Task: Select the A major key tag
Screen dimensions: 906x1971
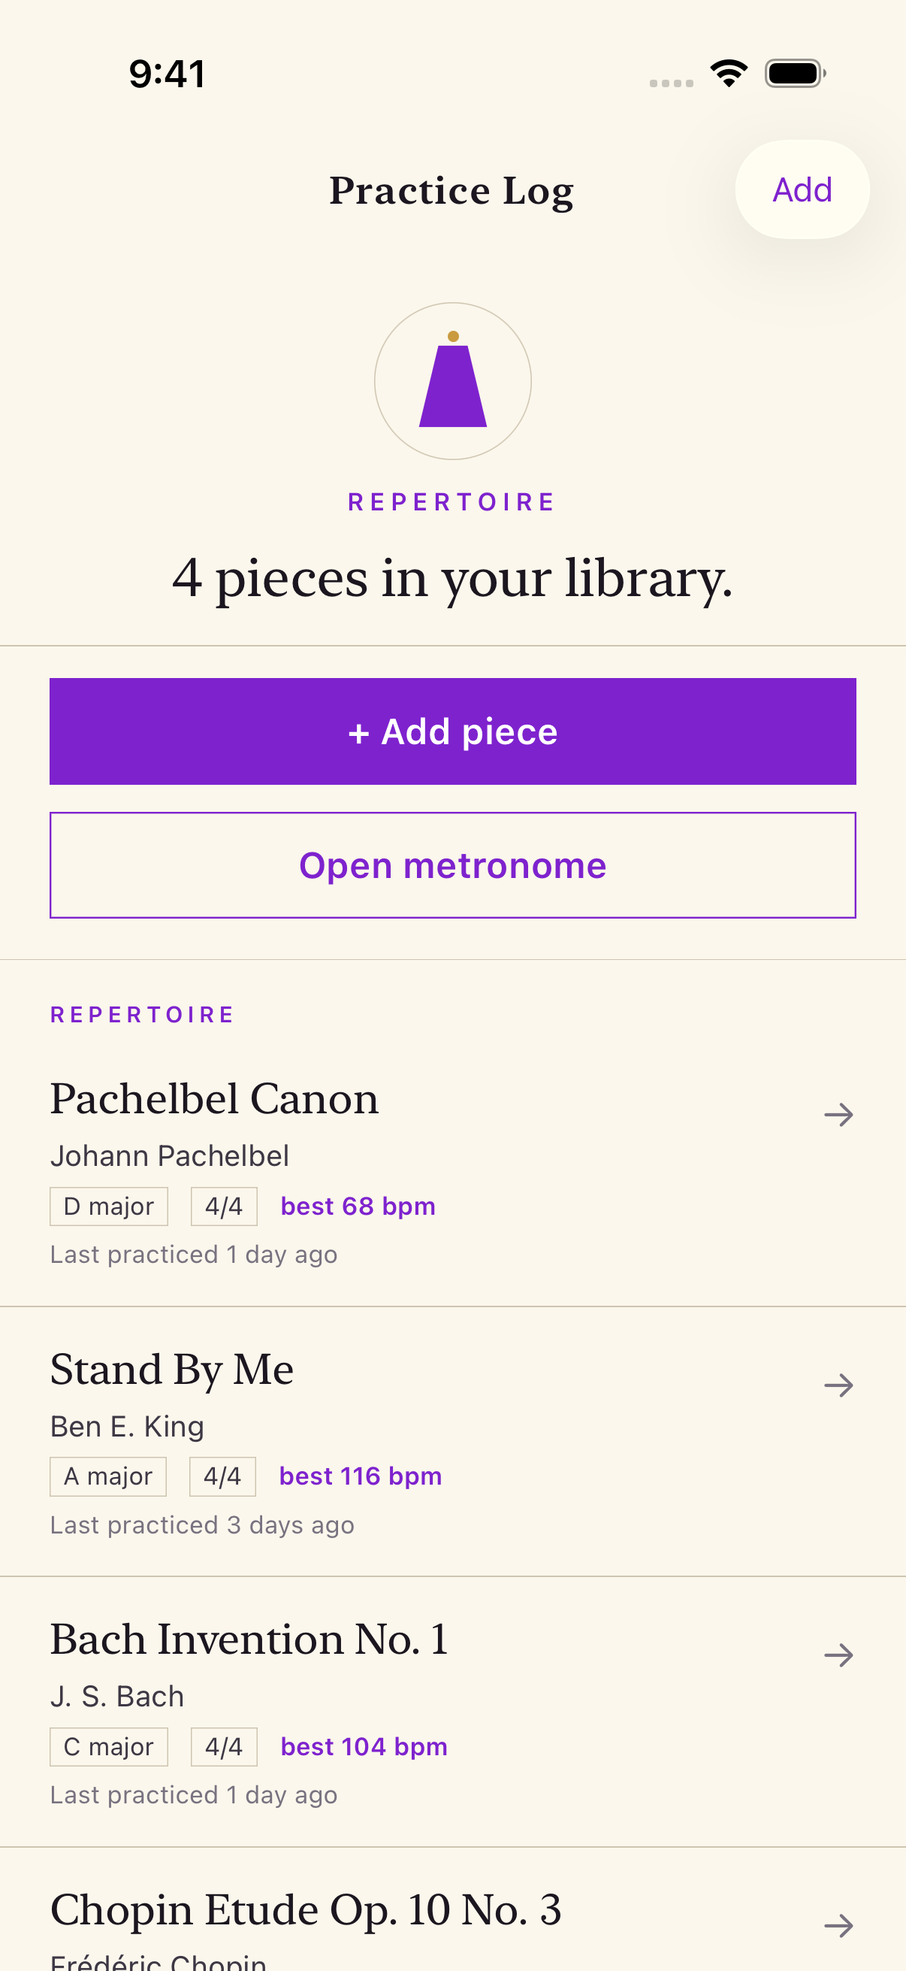Action: click(107, 1476)
